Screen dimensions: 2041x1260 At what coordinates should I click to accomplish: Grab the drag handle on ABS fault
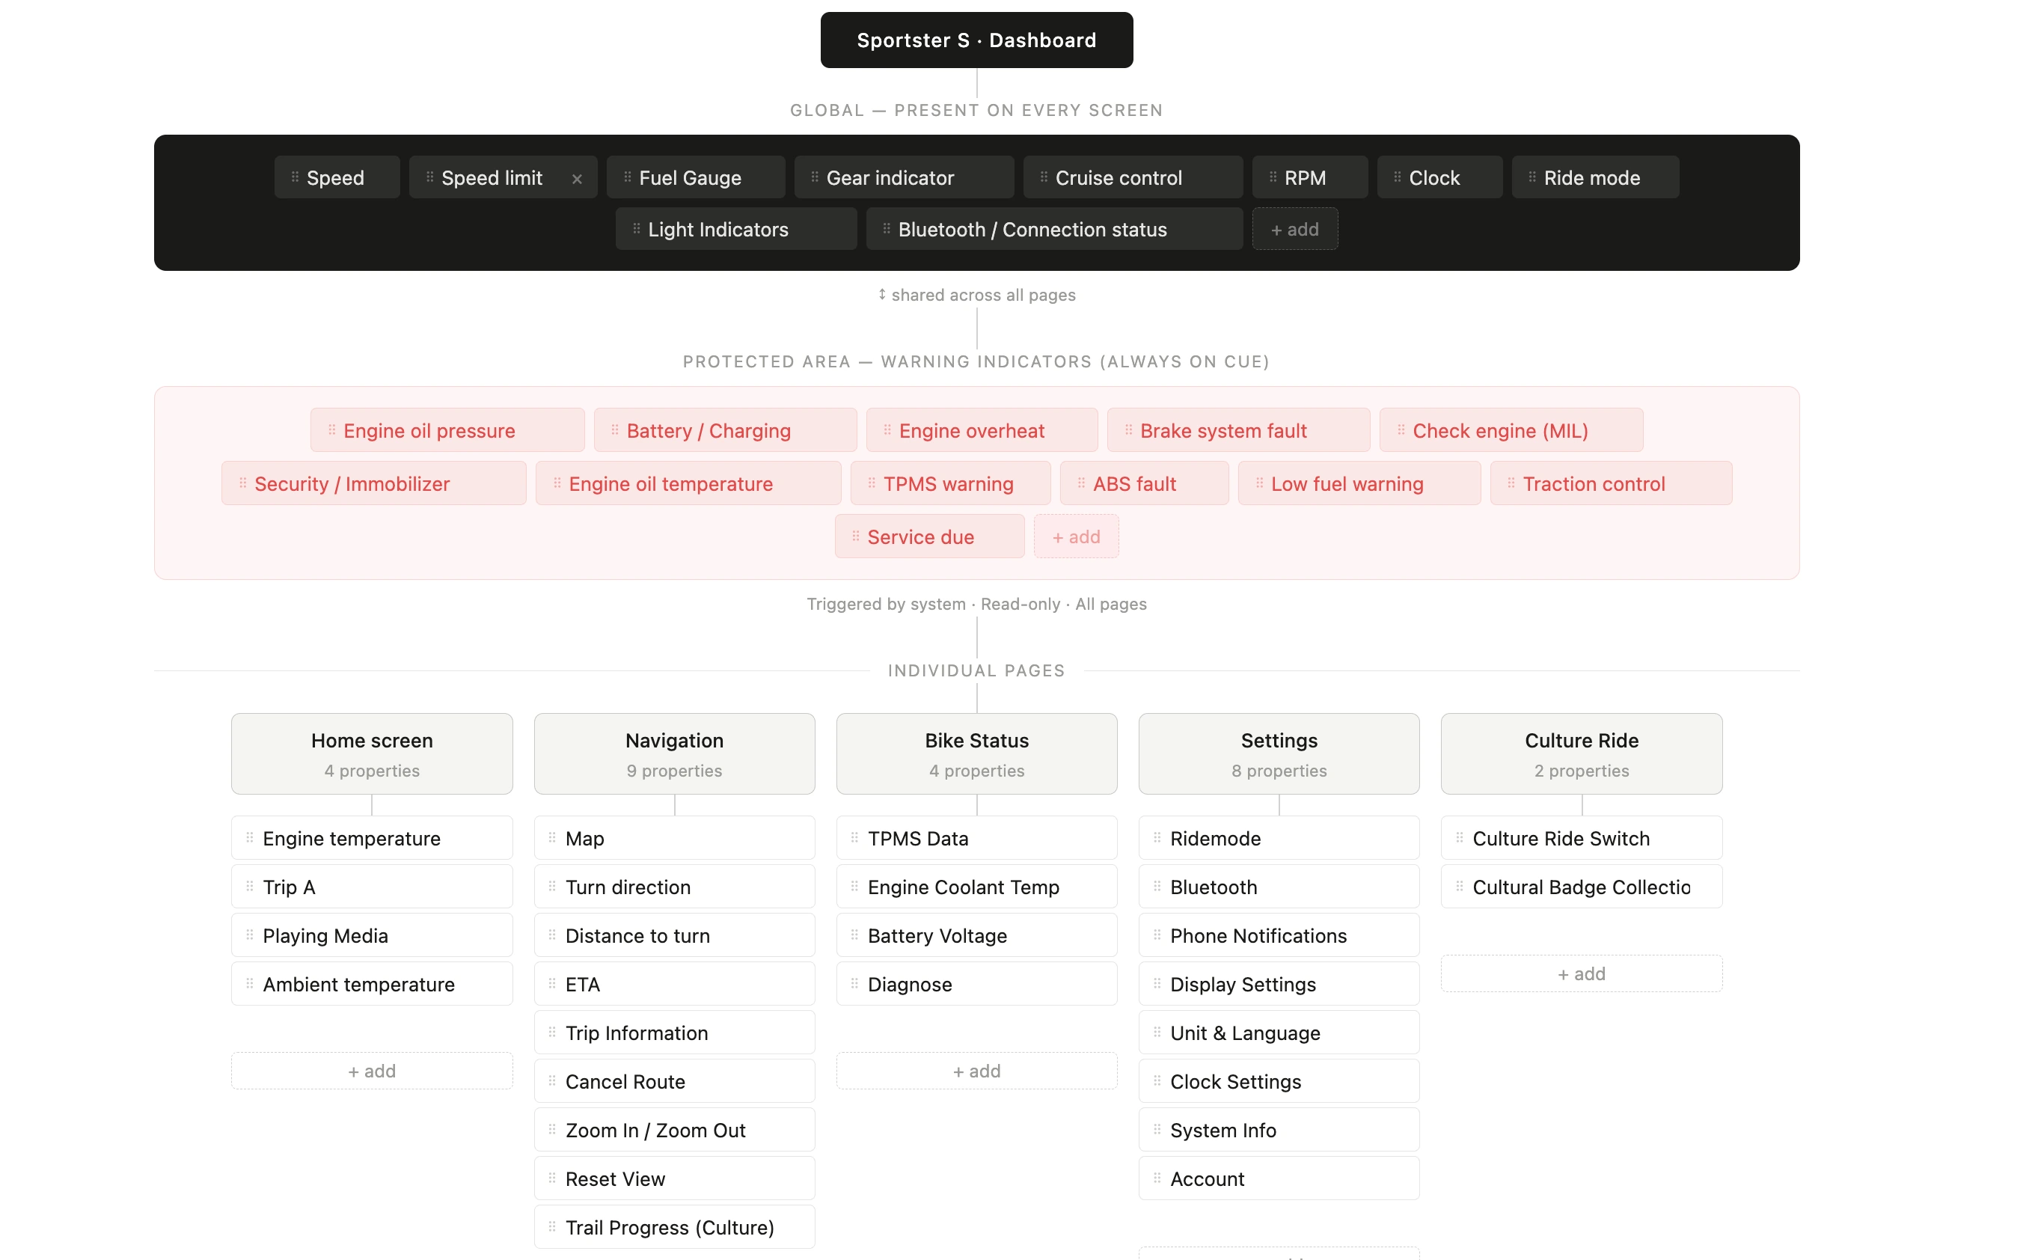pyautogui.click(x=1081, y=483)
